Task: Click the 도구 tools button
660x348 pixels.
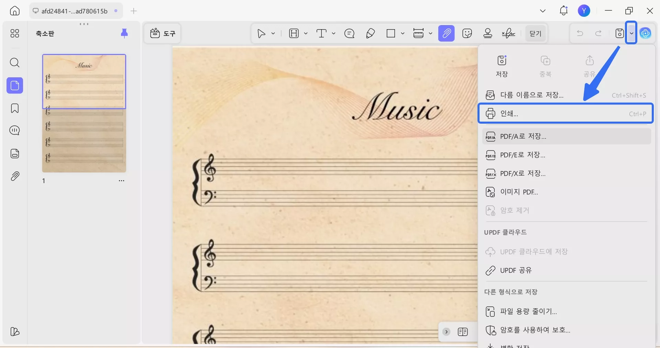Action: point(163,33)
